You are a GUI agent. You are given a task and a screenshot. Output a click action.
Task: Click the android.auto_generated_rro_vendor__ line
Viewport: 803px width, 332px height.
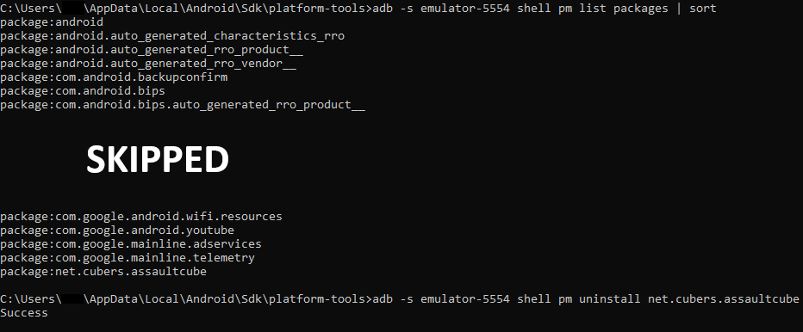coord(148,64)
